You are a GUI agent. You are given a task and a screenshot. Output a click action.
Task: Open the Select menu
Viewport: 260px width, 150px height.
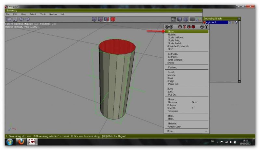point(33,14)
